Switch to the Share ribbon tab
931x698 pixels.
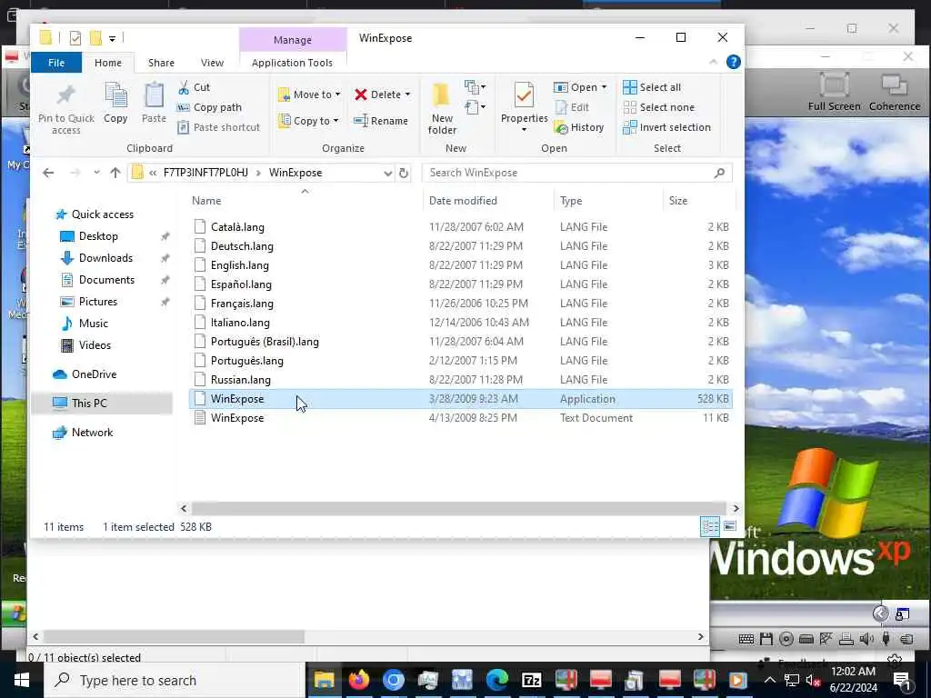[161, 63]
